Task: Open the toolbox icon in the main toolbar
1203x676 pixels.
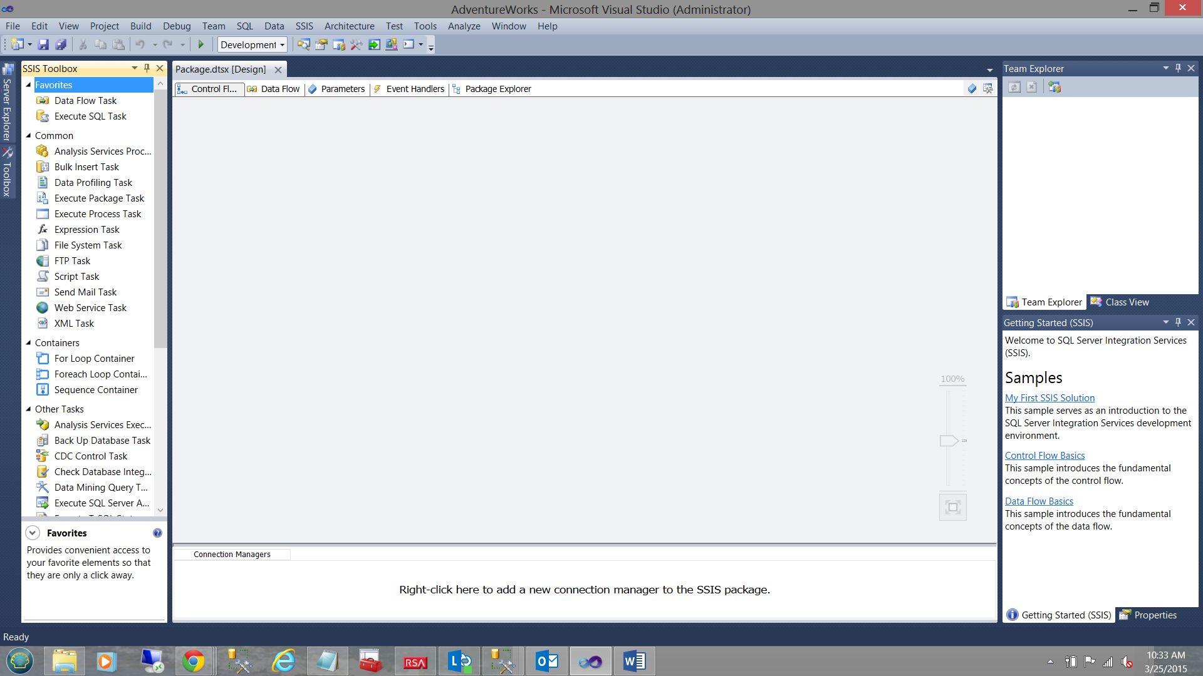Action: 356,44
